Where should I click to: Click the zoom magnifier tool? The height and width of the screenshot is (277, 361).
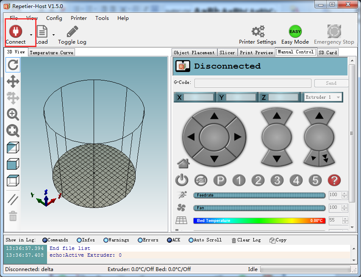pos(13,114)
